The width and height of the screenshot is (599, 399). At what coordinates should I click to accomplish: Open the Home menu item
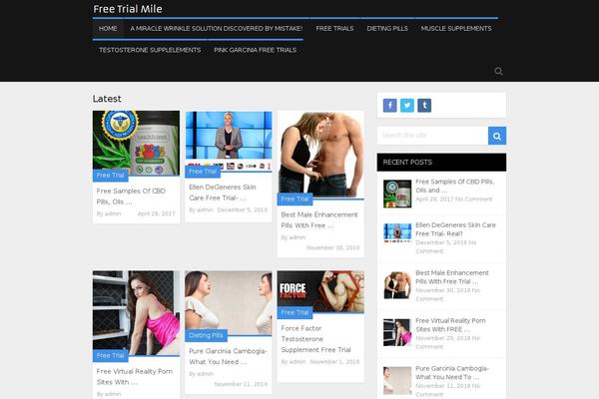coord(108,28)
